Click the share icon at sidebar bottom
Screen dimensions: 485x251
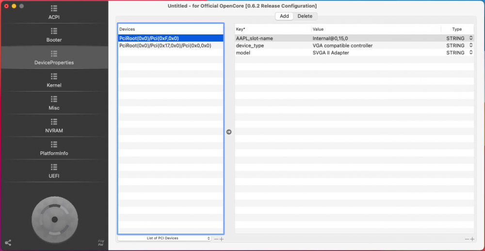point(8,243)
